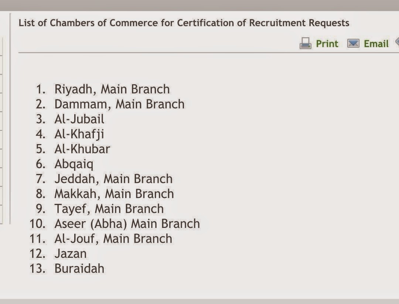
Task: Click the partially visible icon after Email
Action: tap(397, 42)
